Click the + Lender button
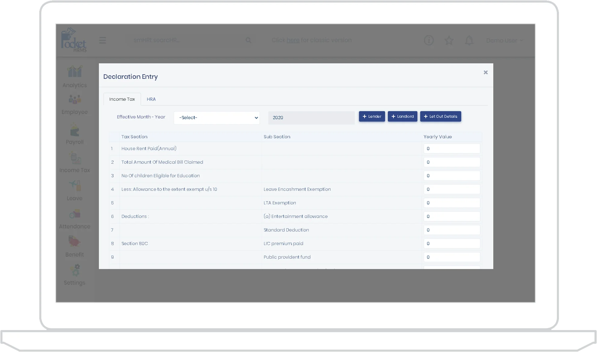 [372, 116]
